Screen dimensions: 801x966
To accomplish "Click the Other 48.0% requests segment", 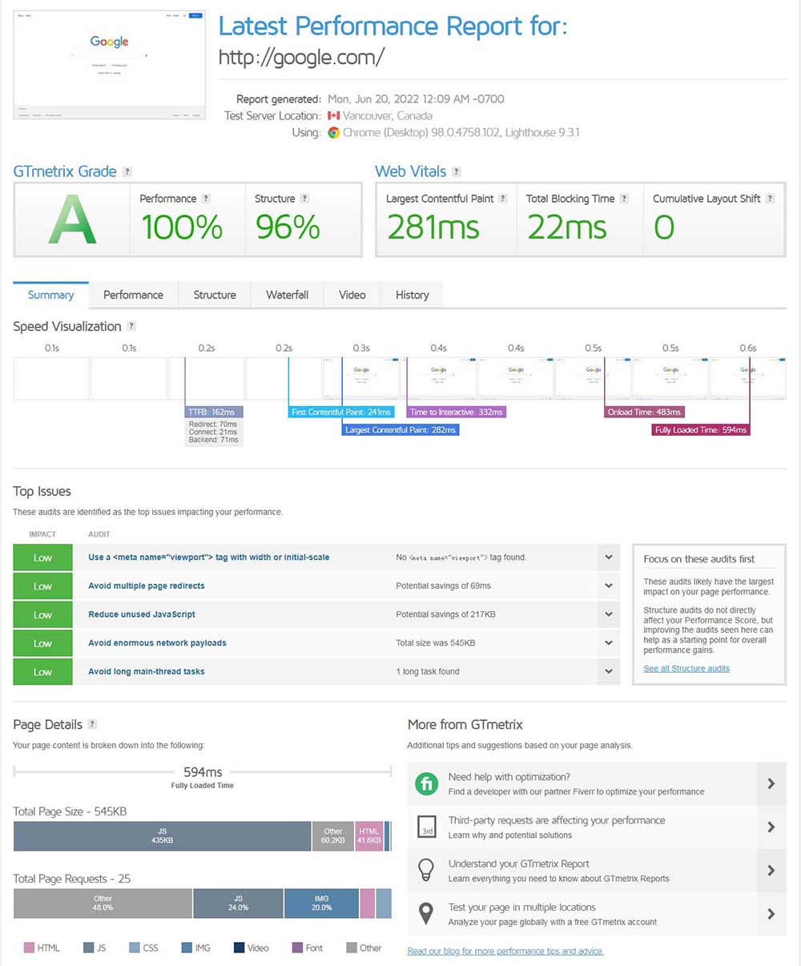I will coord(103,904).
